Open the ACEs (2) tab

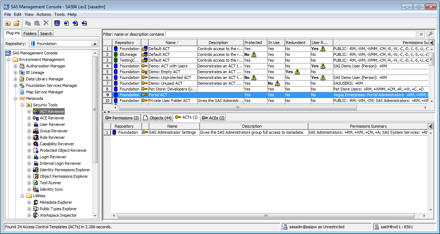click(213, 118)
